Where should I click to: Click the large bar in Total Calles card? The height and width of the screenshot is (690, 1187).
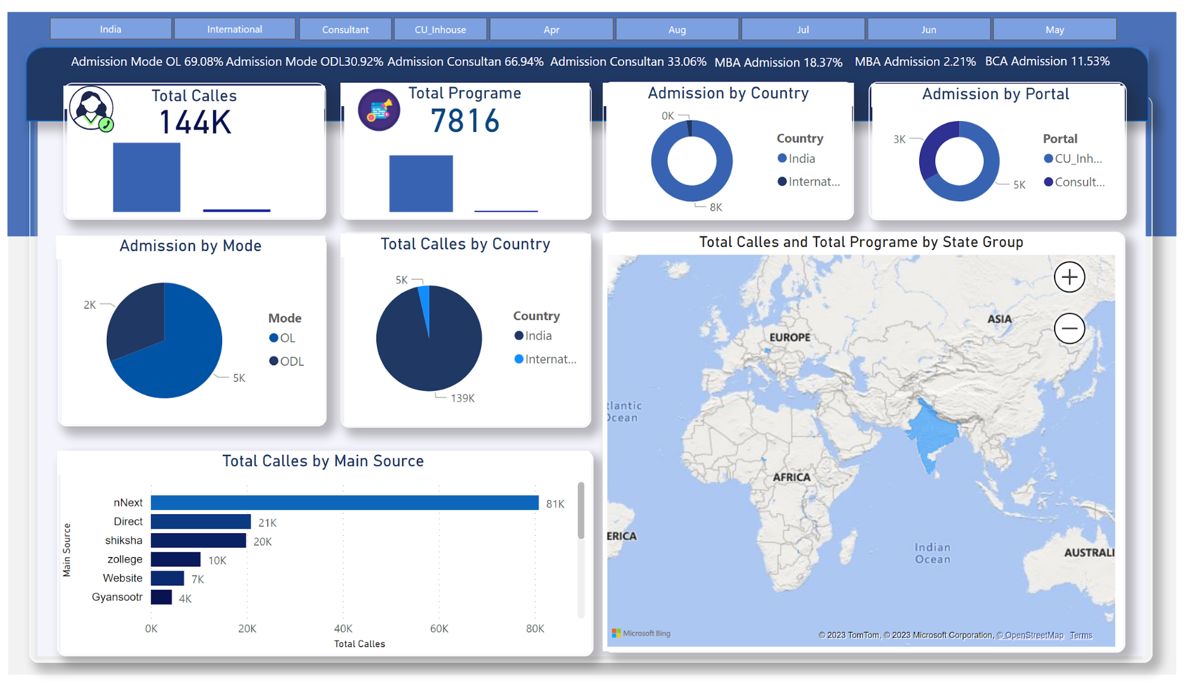pos(147,177)
